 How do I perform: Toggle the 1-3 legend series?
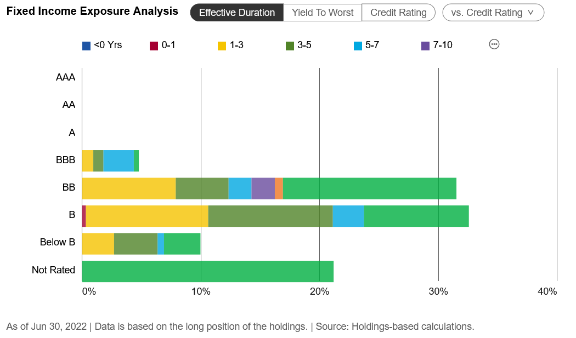coord(230,45)
